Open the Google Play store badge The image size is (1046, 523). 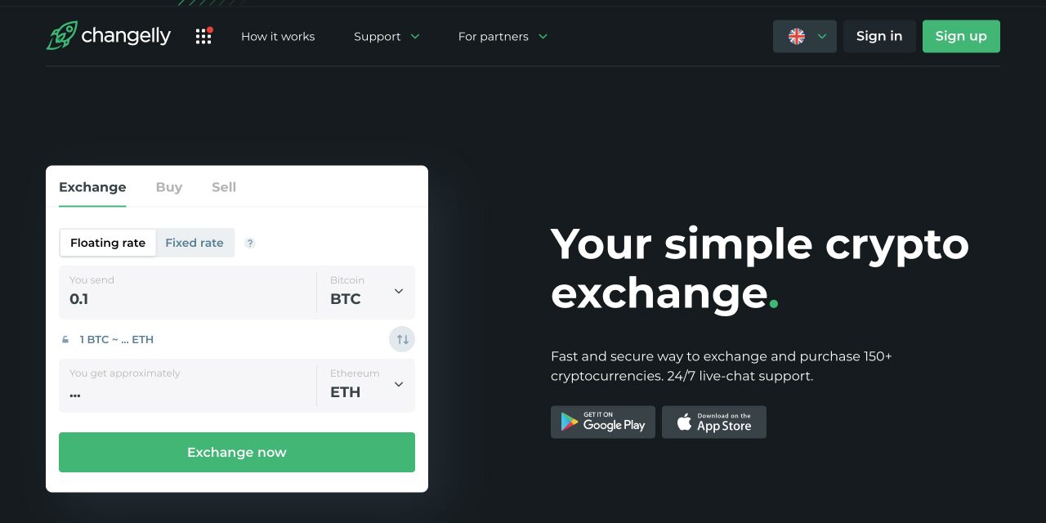tap(603, 422)
